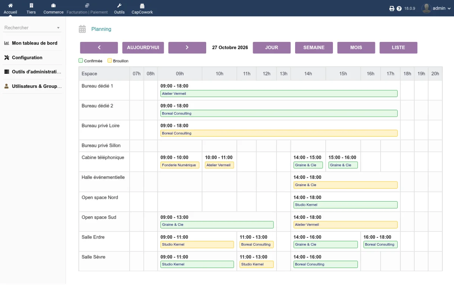Screen dimensions: 454x285
Task: Click the print icon in top bar
Action: point(392,8)
